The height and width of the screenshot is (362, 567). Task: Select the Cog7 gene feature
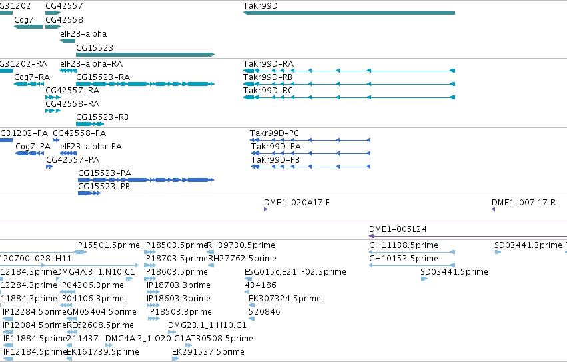click(x=28, y=27)
